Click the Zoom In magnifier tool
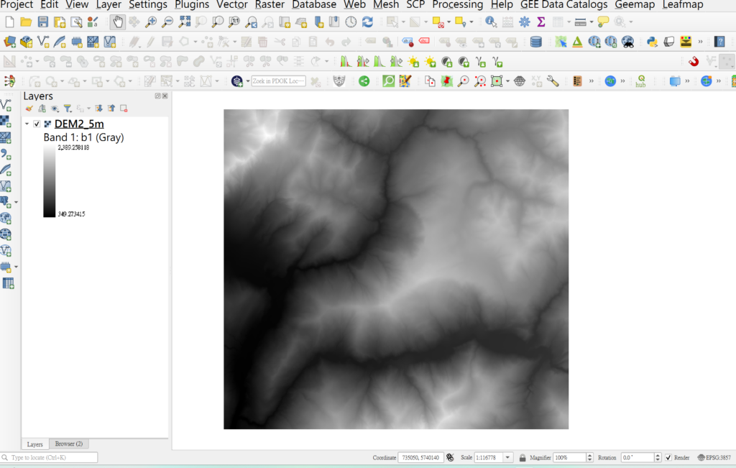 [x=151, y=22]
